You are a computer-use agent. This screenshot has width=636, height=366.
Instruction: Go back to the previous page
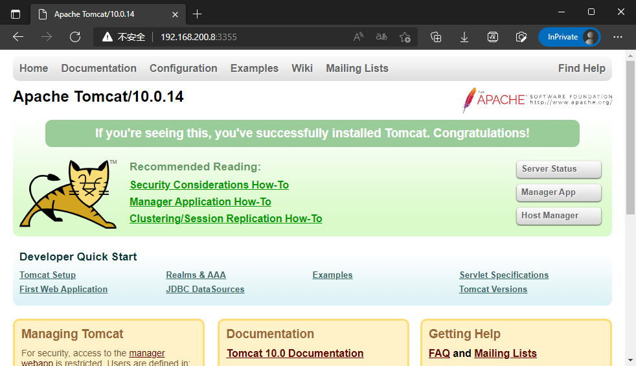click(18, 37)
